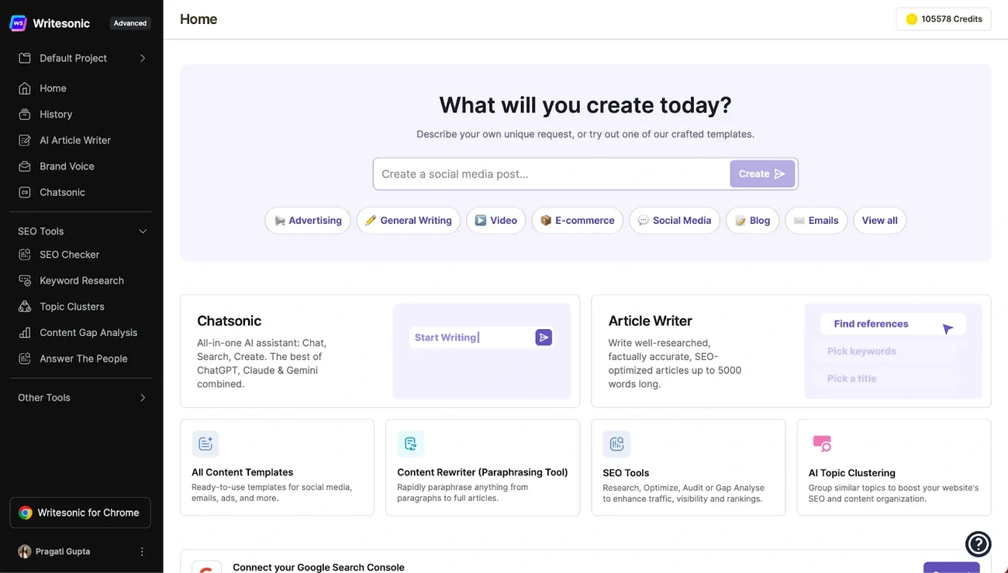Click the Create button

[762, 173]
